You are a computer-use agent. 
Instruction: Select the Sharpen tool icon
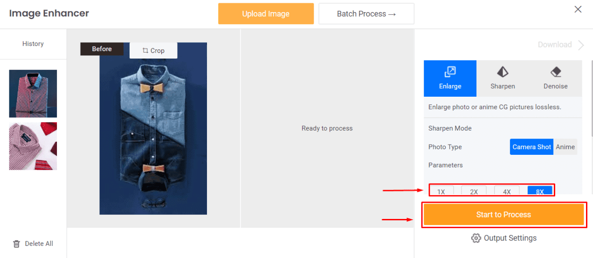coord(503,72)
